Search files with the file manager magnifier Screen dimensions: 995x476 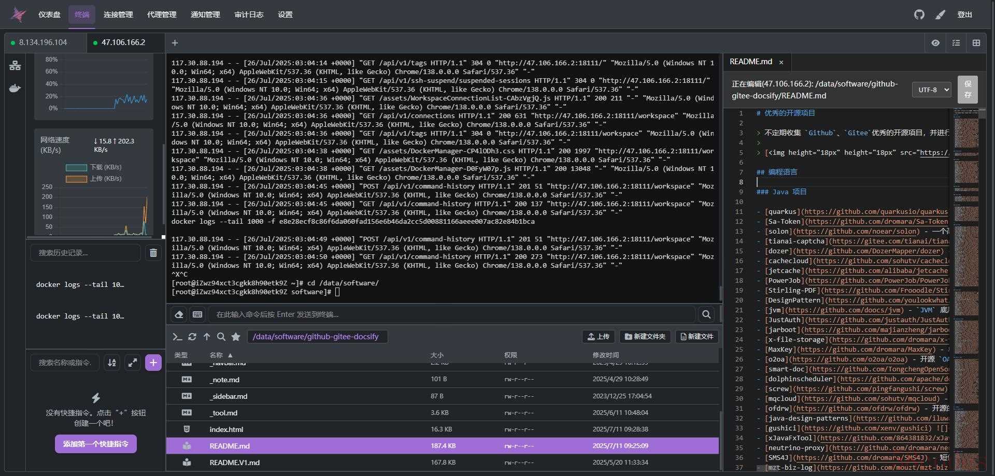(x=221, y=337)
